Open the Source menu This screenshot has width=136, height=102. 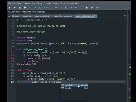click(27, 3)
